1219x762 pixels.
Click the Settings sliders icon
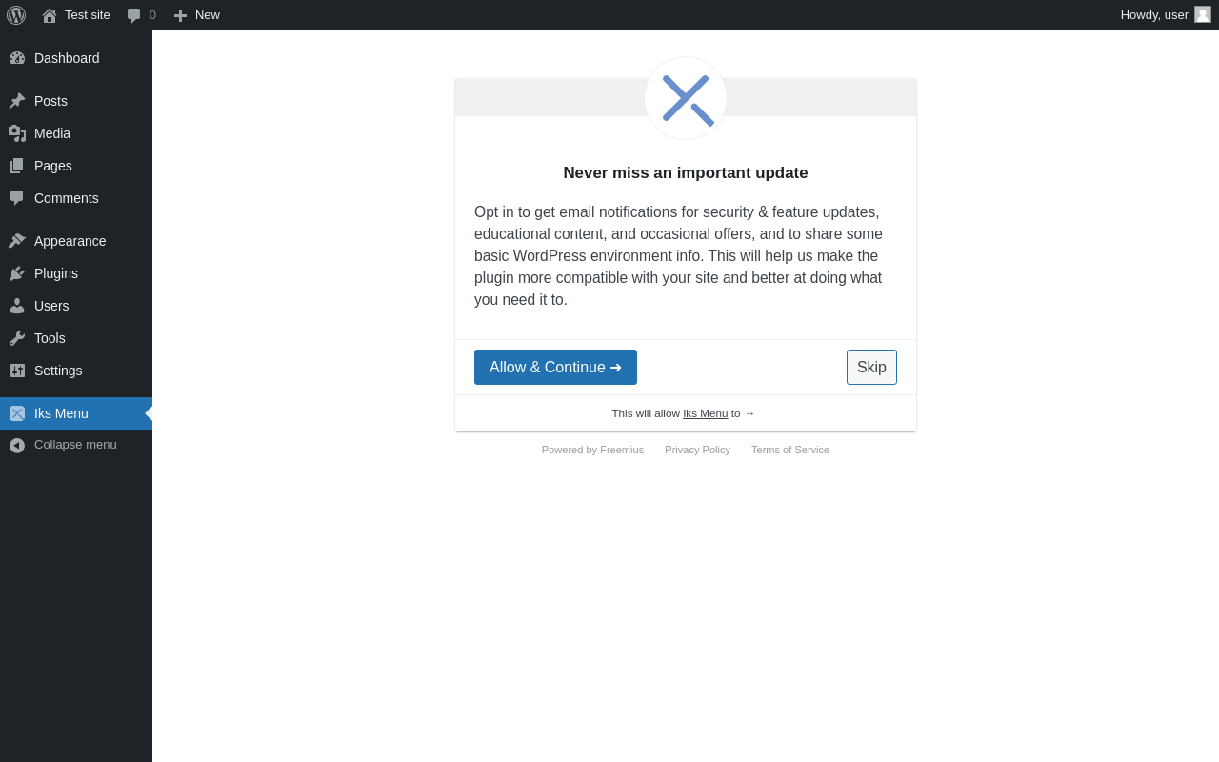17,371
